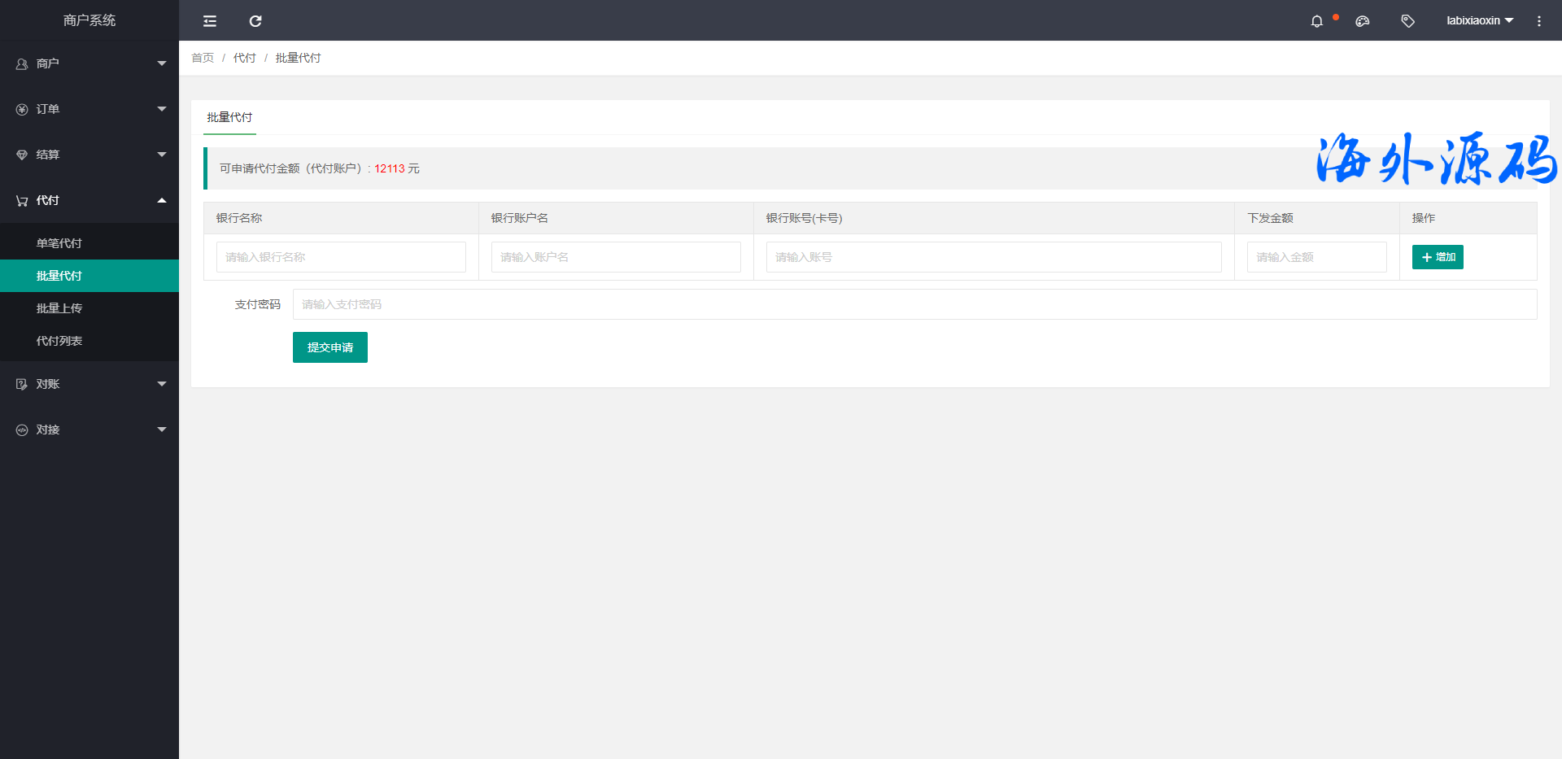Collapse the sidebar with the menu toggle icon
Viewport: 1562px width, 759px height.
[210, 21]
